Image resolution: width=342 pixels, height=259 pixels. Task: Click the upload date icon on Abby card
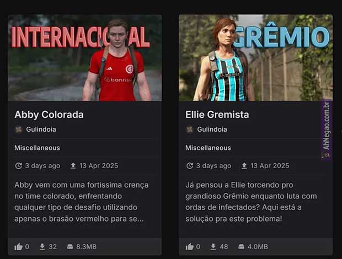pyautogui.click(x=73, y=166)
